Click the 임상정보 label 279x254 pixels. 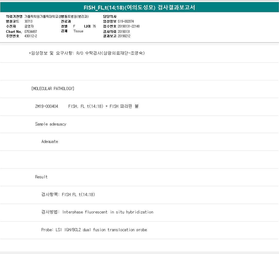click(x=110, y=21)
